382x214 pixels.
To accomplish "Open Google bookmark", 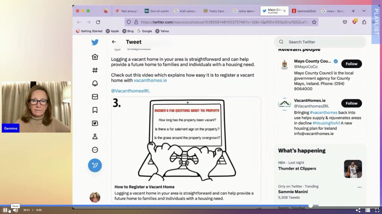I will [144, 31].
